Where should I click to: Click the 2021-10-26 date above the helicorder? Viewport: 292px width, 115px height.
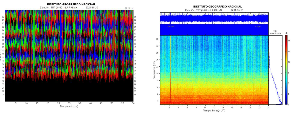click(x=92, y=8)
